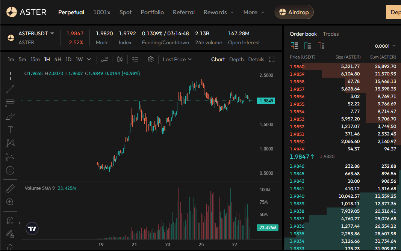
Task: Collapse the drawing toolbar arrow
Action: pos(20,223)
